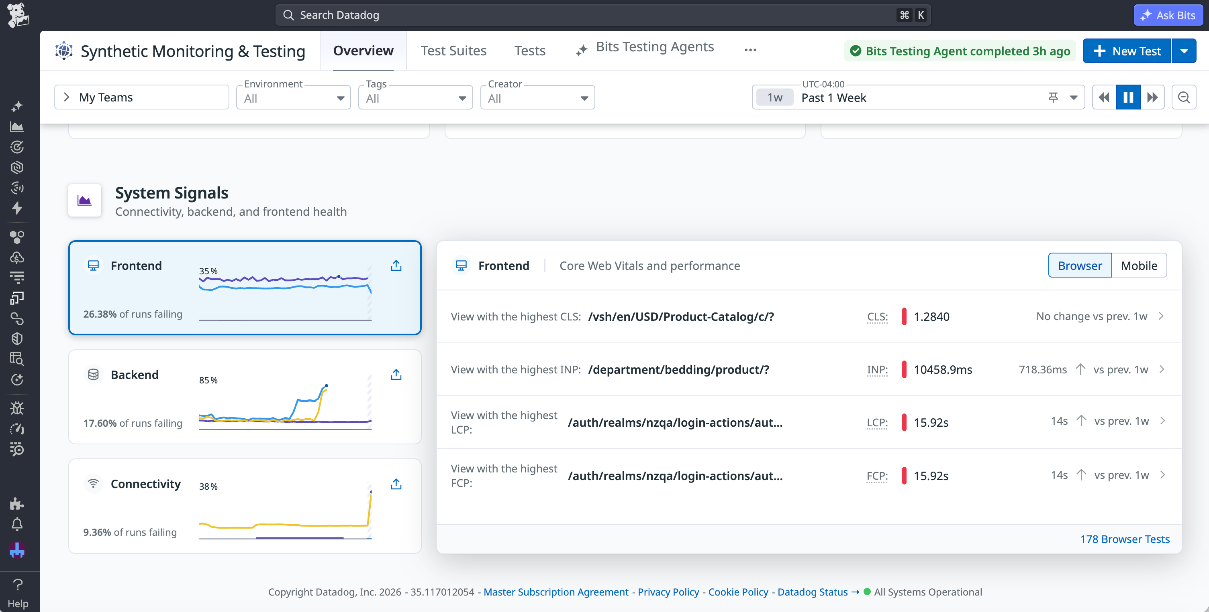This screenshot has width=1209, height=612.
Task: Open the Tags dropdown
Action: click(415, 97)
